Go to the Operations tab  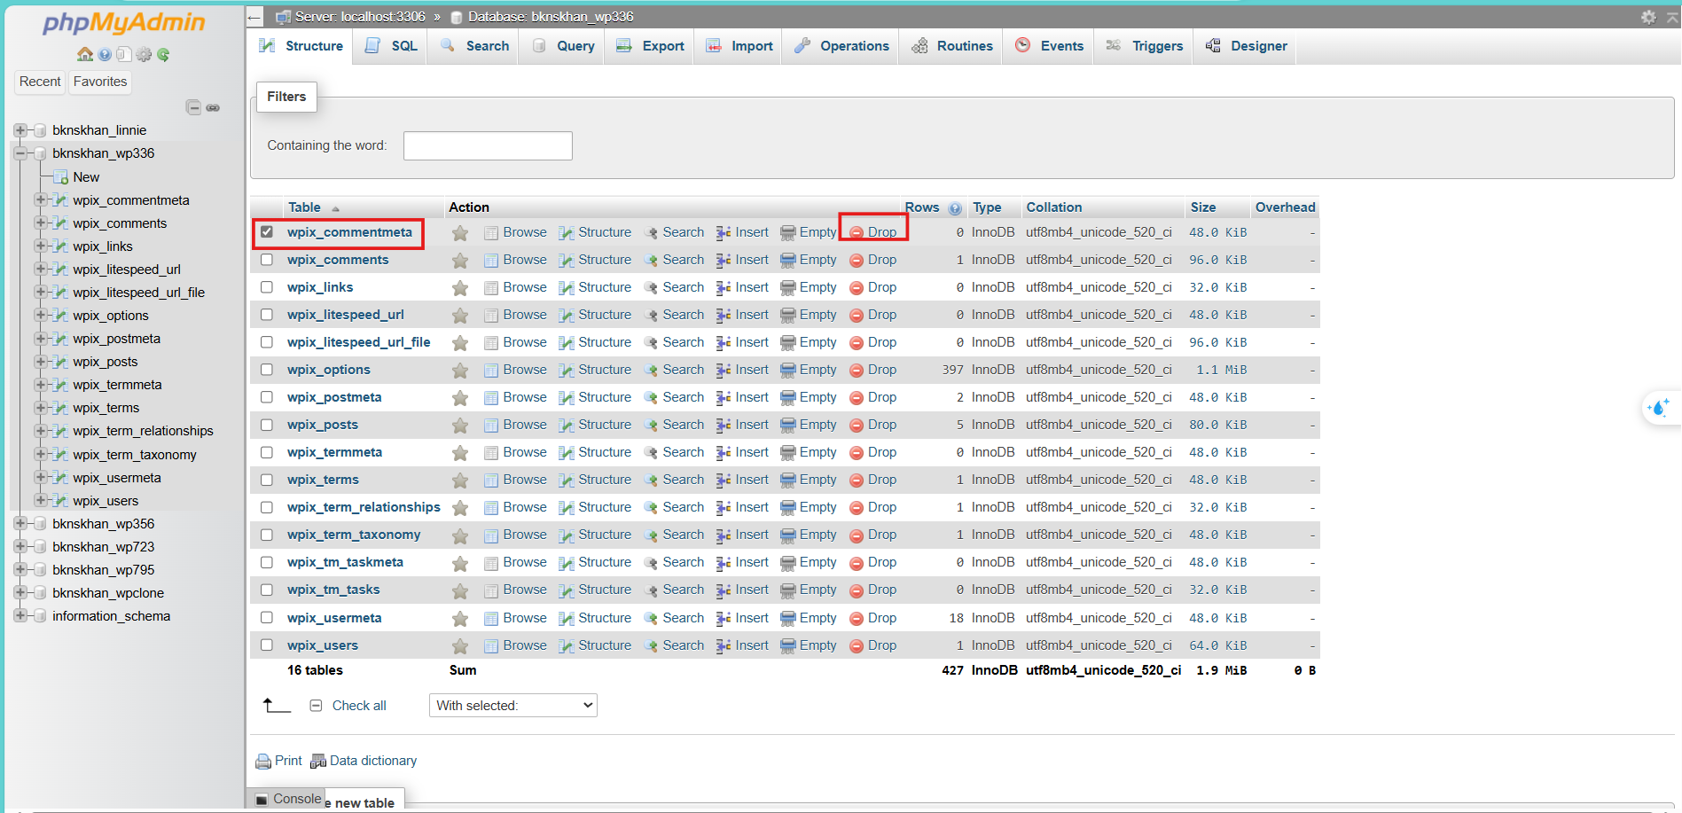click(841, 46)
